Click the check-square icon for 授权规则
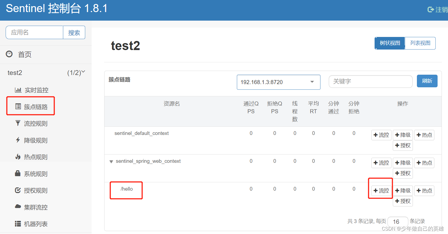This screenshot has height=234, width=448. (x=18, y=190)
